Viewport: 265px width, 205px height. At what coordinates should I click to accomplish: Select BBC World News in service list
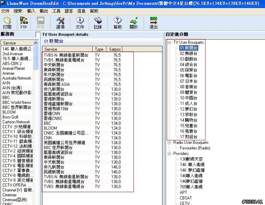click(x=17, y=102)
